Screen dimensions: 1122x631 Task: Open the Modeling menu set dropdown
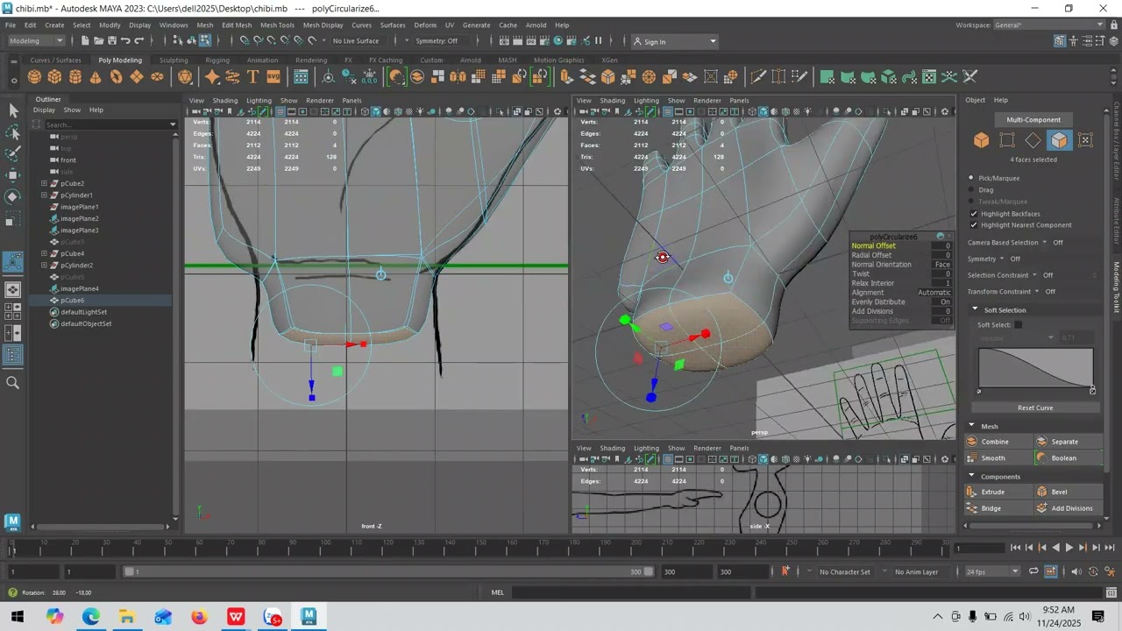click(x=35, y=41)
